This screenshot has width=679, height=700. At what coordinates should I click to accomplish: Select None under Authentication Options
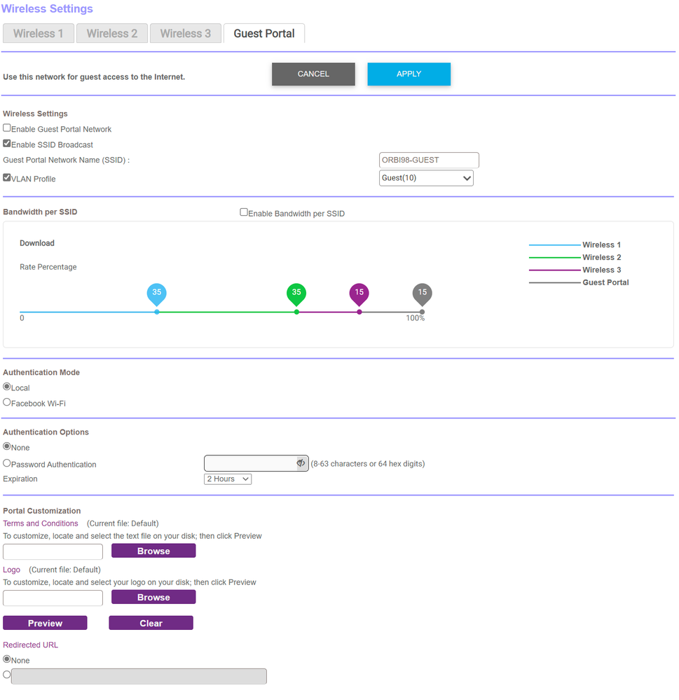pos(7,447)
